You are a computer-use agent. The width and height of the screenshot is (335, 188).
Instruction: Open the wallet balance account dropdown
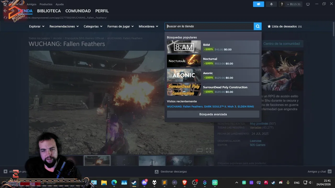[x=294, y=4]
